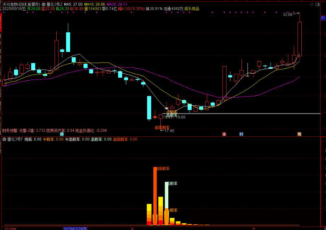
Task: Click the 娱乐用品 sector link
Action: pyautogui.click(x=192, y=9)
